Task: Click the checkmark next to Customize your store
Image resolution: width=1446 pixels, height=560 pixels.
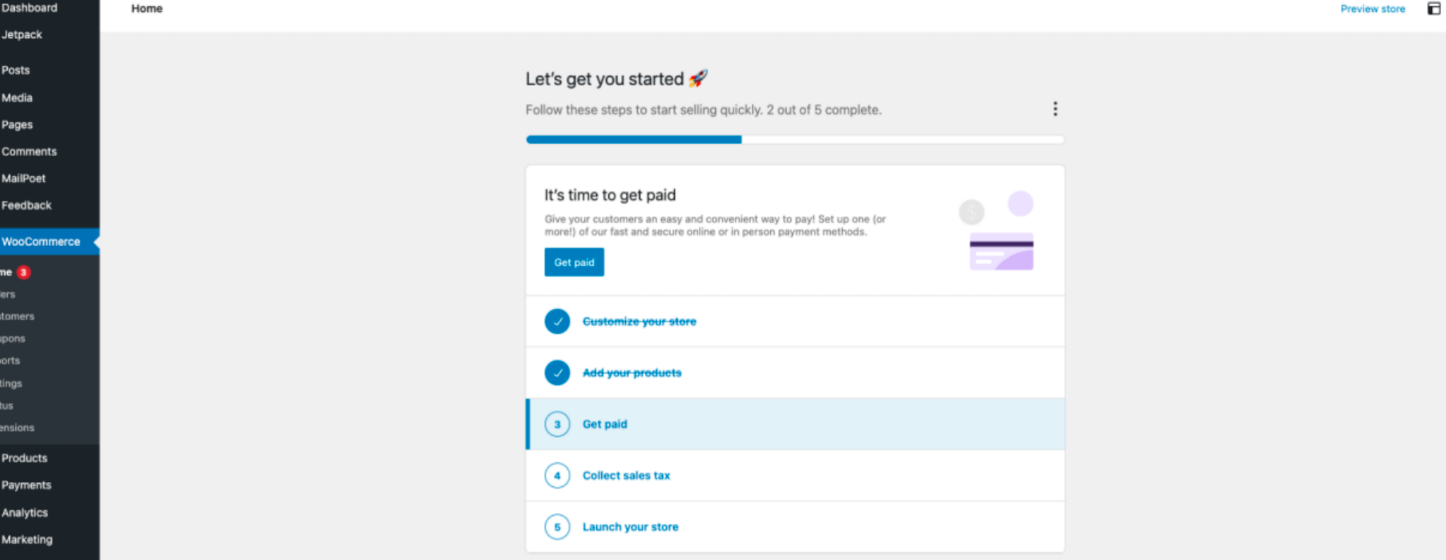Action: [x=557, y=322]
